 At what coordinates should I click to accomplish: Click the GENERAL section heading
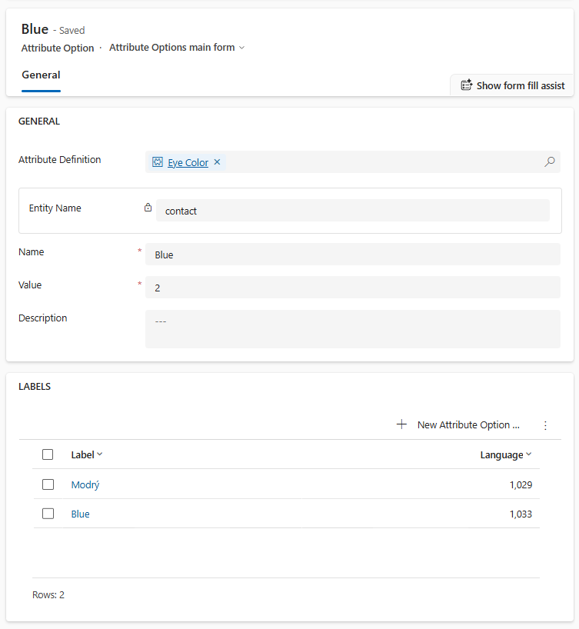(x=39, y=121)
